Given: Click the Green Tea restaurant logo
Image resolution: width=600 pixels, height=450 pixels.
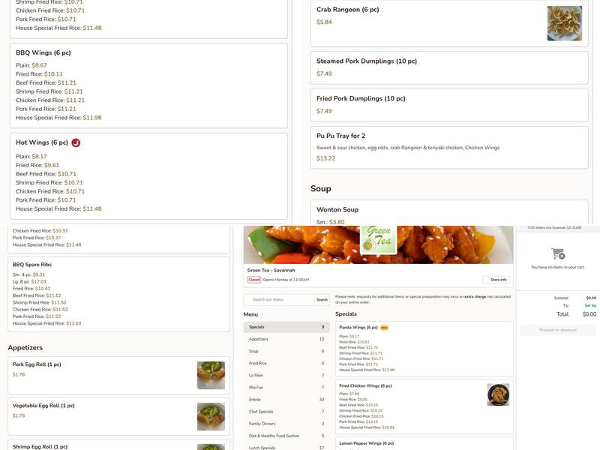Looking at the screenshot, I should 378,239.
